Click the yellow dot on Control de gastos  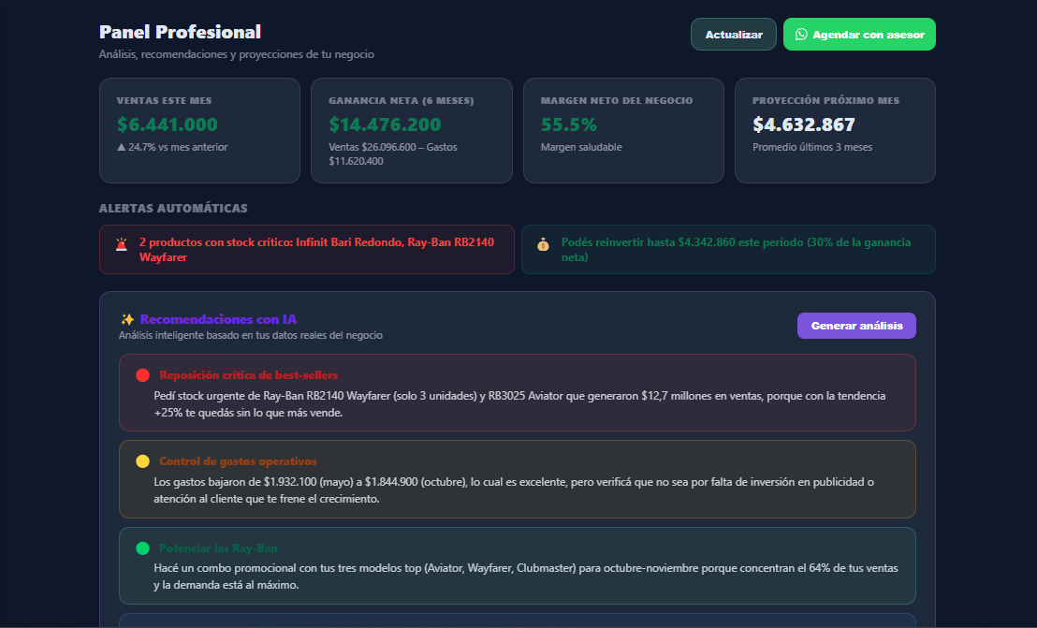tap(142, 461)
